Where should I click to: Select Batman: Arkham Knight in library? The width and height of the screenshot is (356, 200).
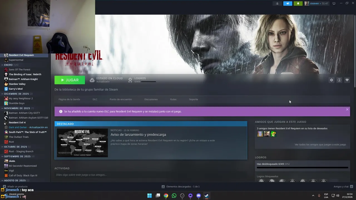coord(24,79)
